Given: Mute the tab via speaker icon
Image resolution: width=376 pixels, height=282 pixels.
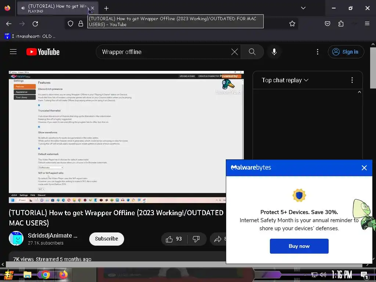Looking at the screenshot, I should pos(23,8).
